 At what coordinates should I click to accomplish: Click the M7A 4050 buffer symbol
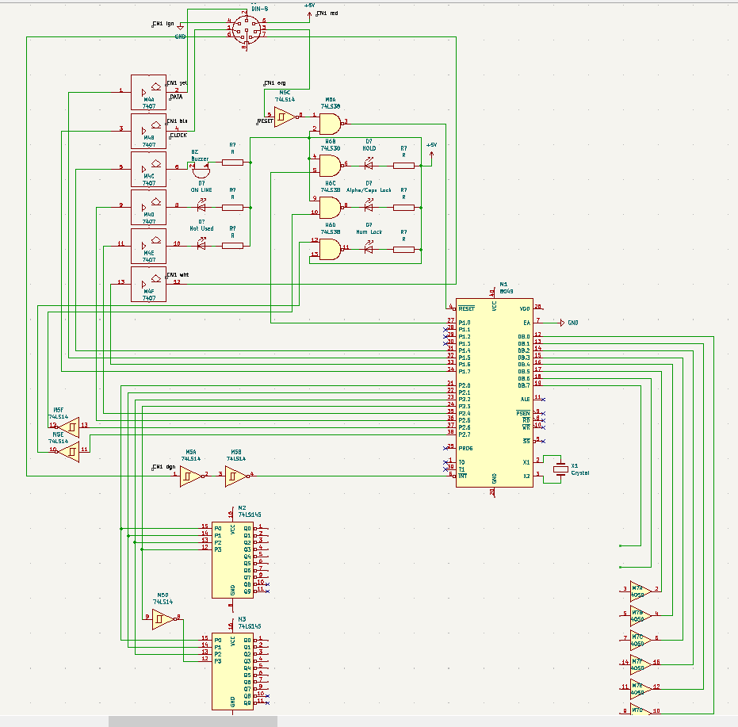tap(640, 590)
